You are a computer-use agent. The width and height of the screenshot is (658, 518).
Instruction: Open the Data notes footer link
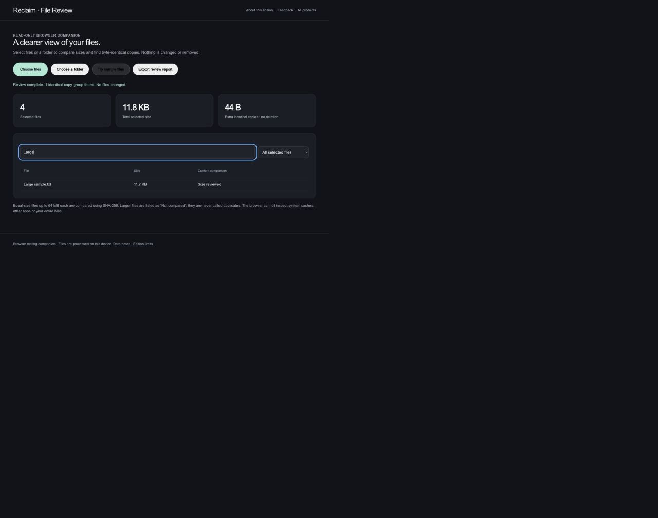(x=121, y=244)
